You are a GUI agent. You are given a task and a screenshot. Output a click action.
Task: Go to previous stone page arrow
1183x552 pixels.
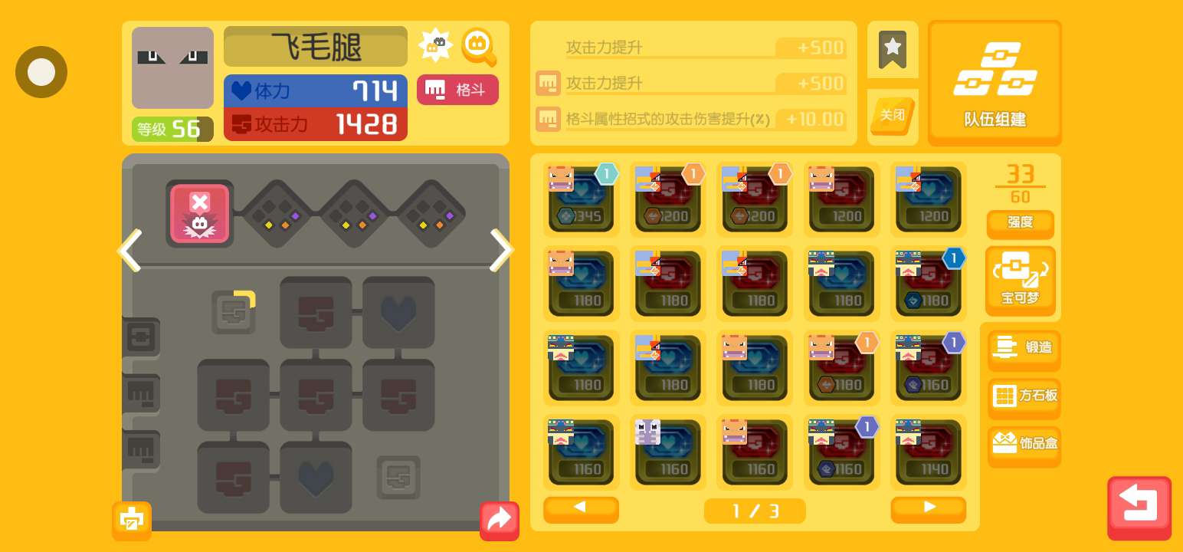[581, 509]
